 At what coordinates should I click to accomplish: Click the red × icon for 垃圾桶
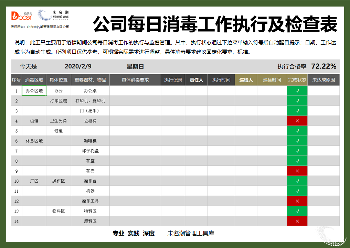(297, 120)
